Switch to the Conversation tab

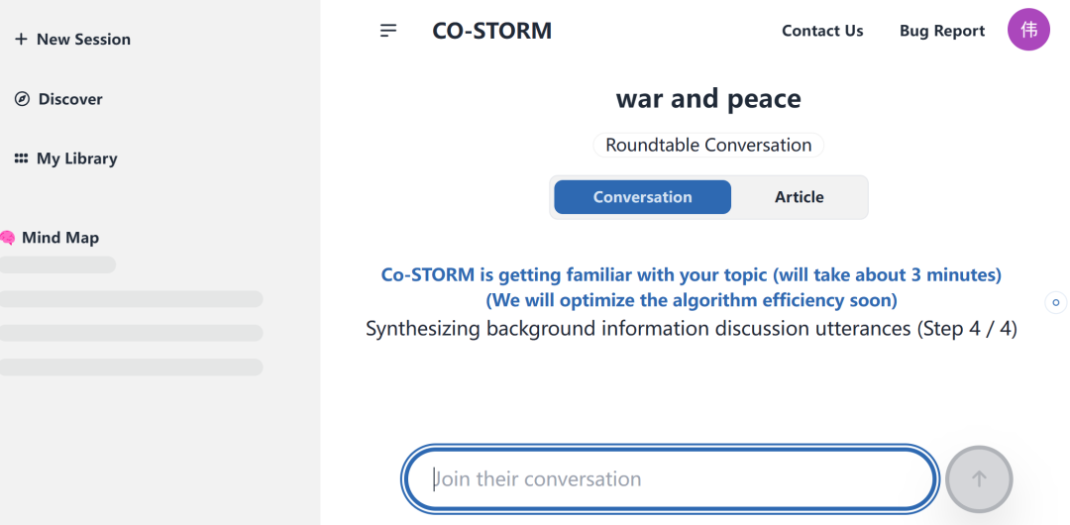click(x=642, y=197)
